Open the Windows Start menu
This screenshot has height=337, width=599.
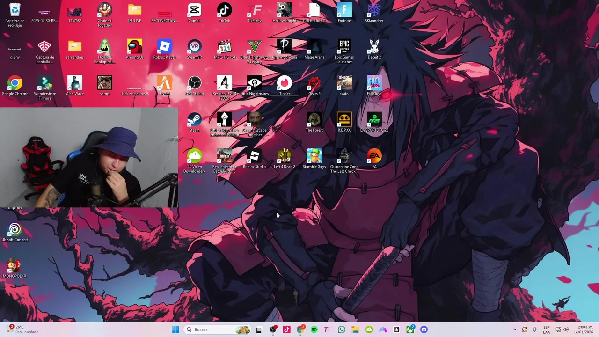[175, 330]
